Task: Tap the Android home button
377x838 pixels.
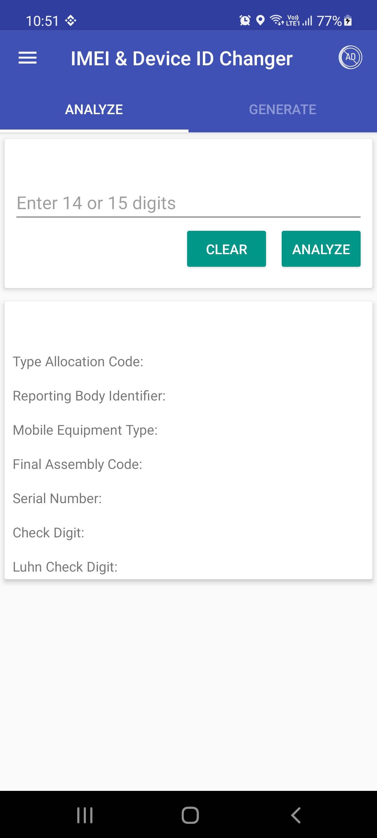Action: click(190, 815)
